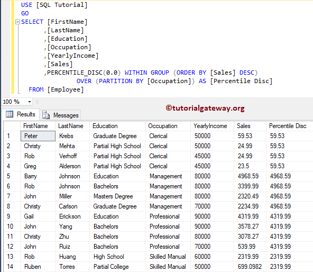This screenshot has height=272, width=313.
Task: Click Torres last name cell
Action: click(72, 267)
